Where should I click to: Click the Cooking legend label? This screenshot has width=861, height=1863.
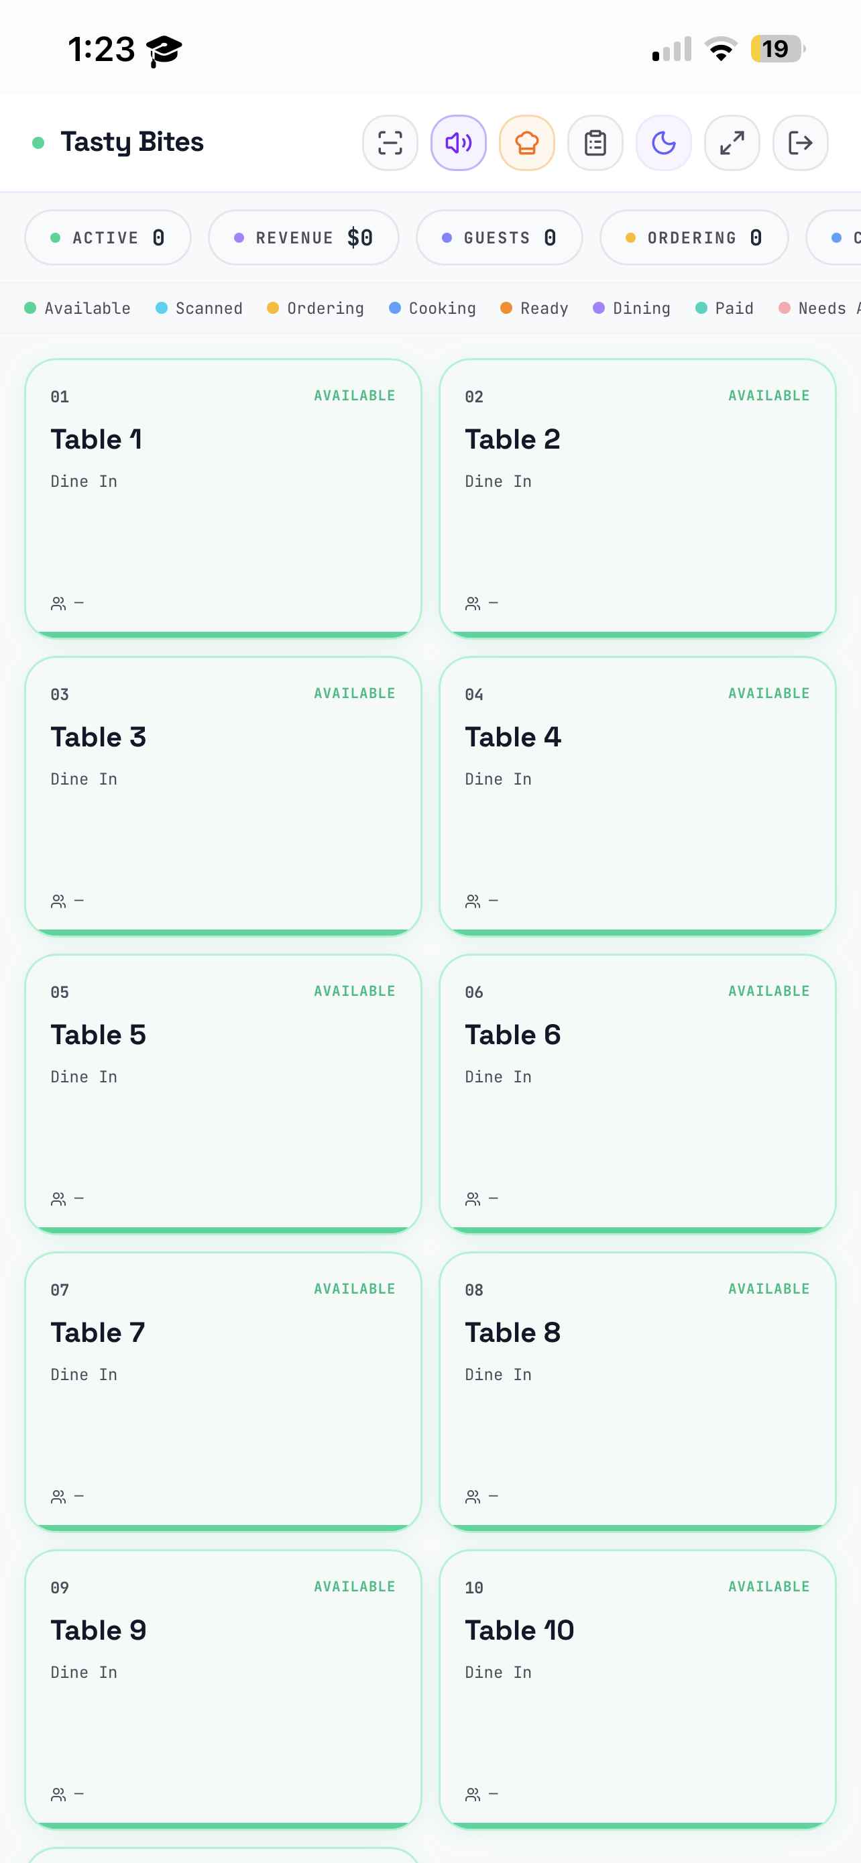click(x=443, y=308)
